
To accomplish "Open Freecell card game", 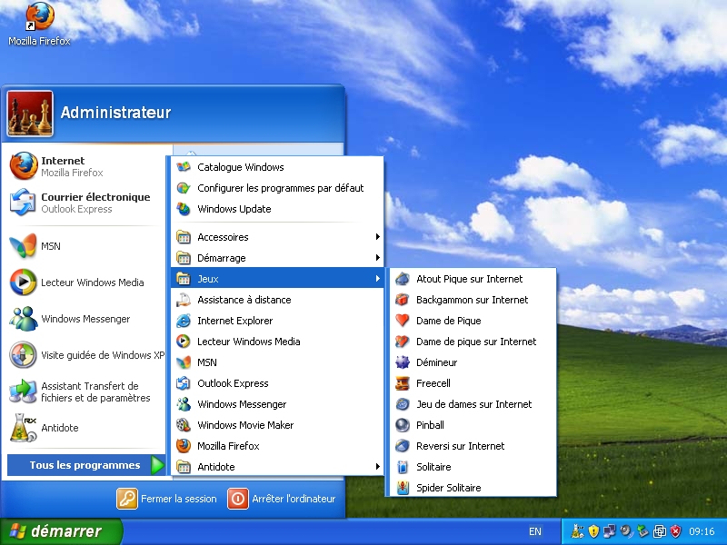I will pyautogui.click(x=433, y=383).
